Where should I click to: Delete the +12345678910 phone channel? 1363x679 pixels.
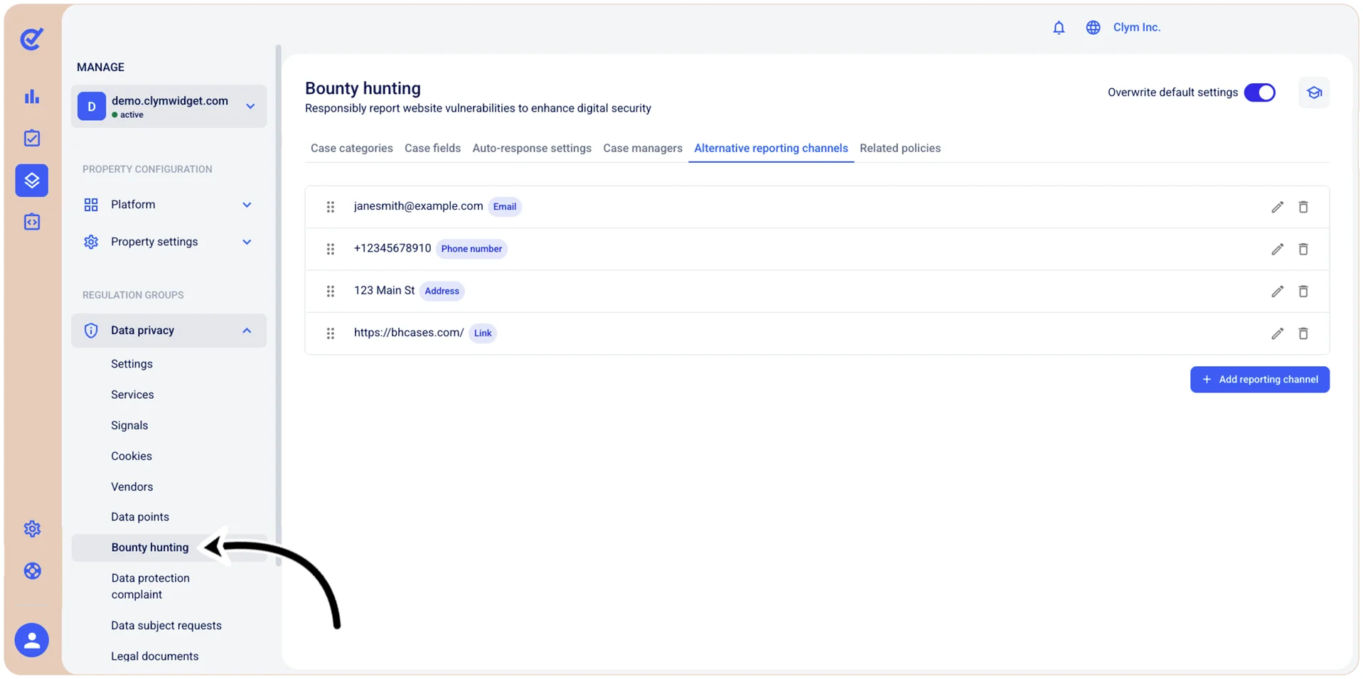click(1303, 249)
